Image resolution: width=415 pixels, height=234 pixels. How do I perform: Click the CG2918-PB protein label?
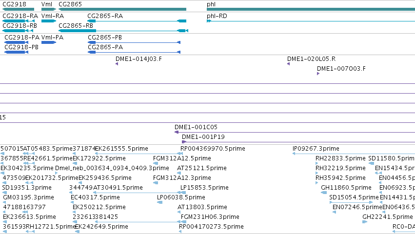[21, 47]
